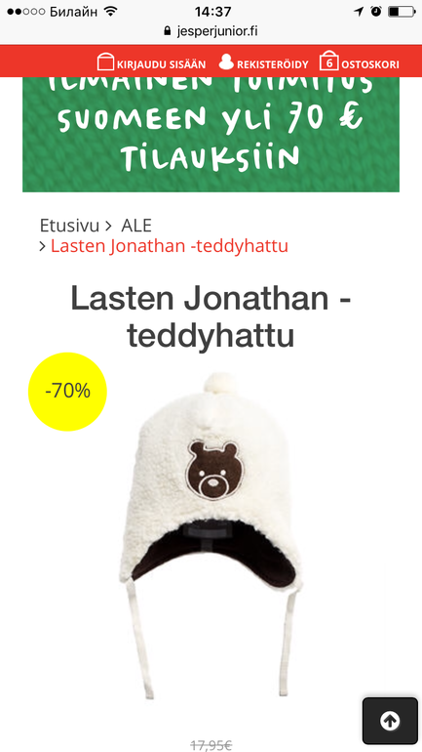Viewport: 422px width, 752px height.
Task: Open the ALE breadcrumb category
Action: coord(136,225)
